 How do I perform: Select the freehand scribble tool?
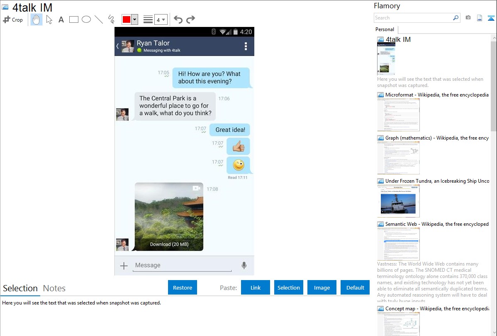pos(111,19)
